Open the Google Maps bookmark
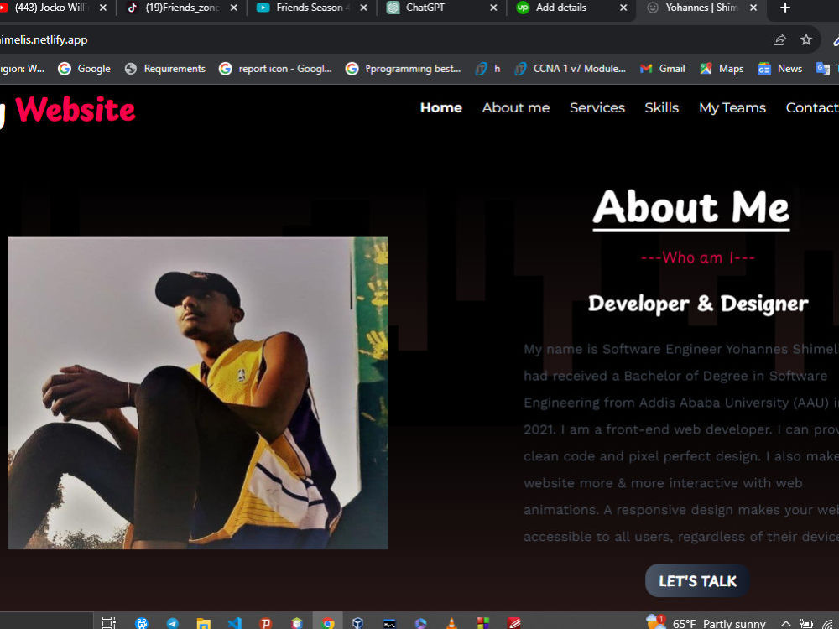 721,69
